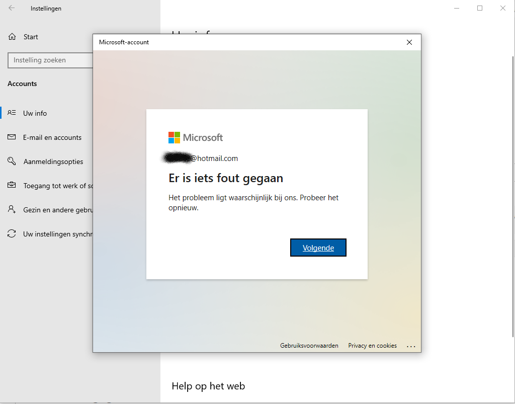The image size is (515, 404).
Task: Click the Aanmeldingsopties key icon
Action: point(12,161)
